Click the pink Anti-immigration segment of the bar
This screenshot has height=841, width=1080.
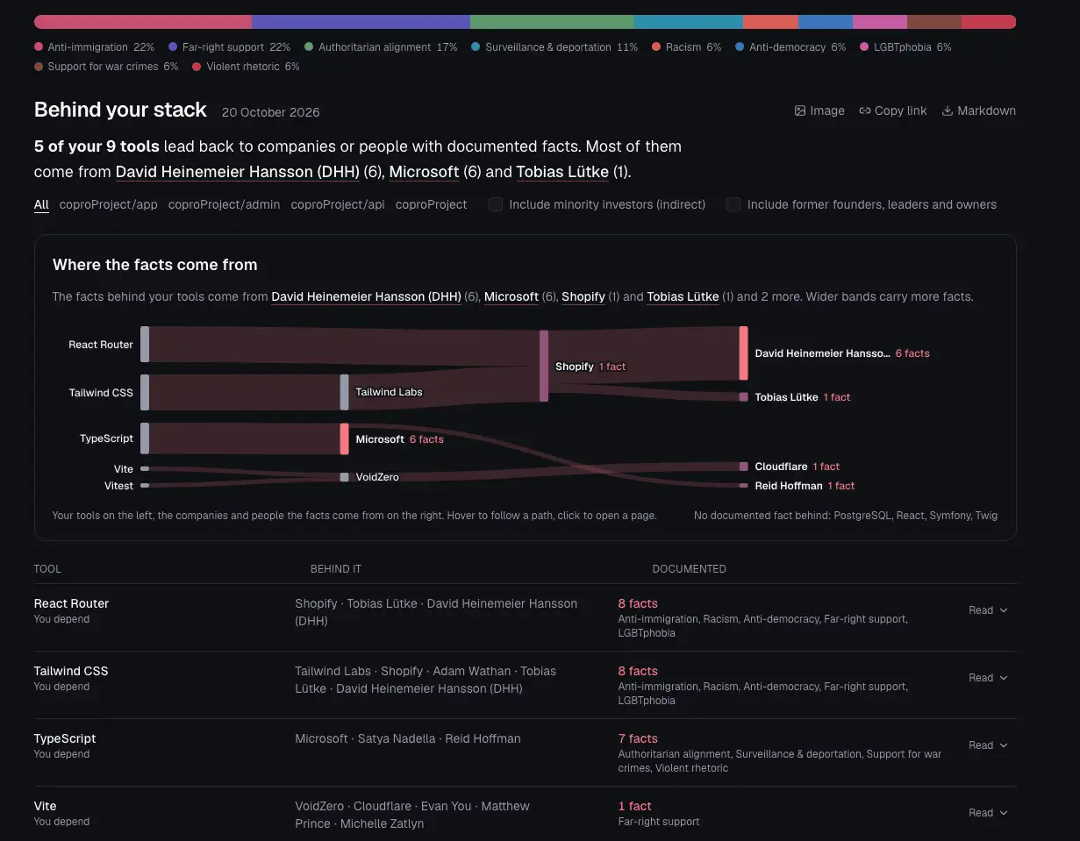click(x=143, y=22)
